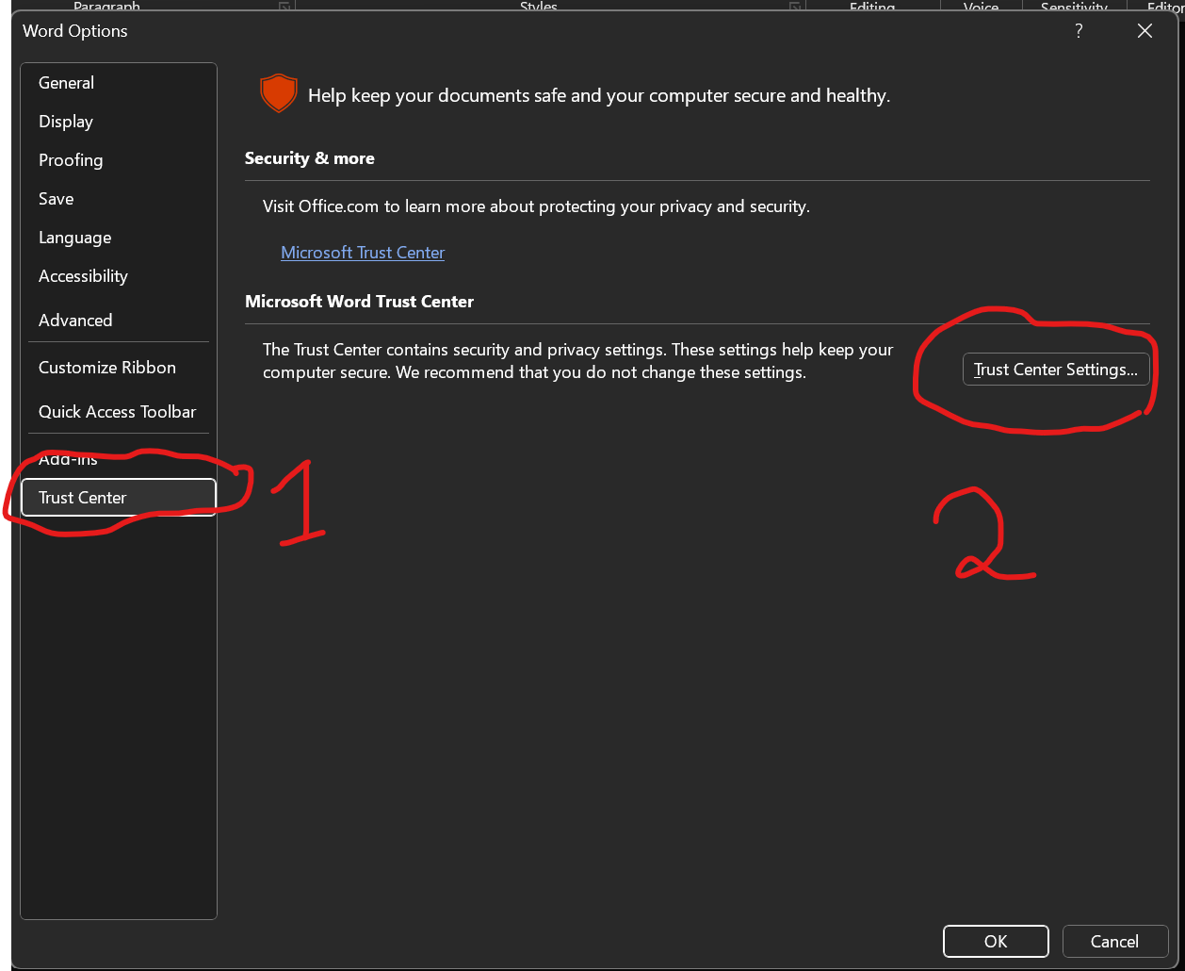This screenshot has height=971, width=1185.
Task: Open the Word Options help icon
Action: (1078, 30)
